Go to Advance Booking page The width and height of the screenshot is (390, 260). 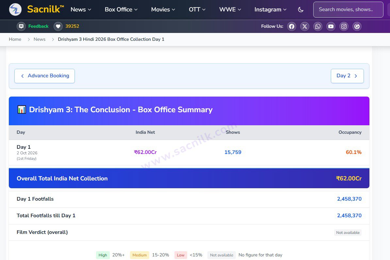tap(44, 76)
